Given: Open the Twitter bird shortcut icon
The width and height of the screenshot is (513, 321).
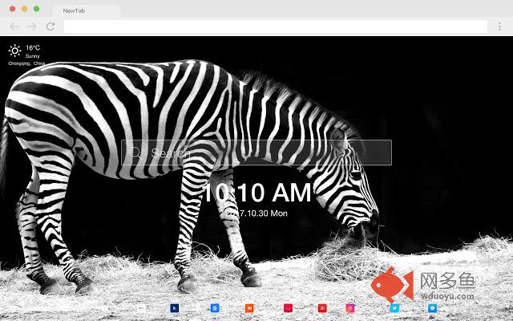Looking at the screenshot, I should (x=395, y=308).
